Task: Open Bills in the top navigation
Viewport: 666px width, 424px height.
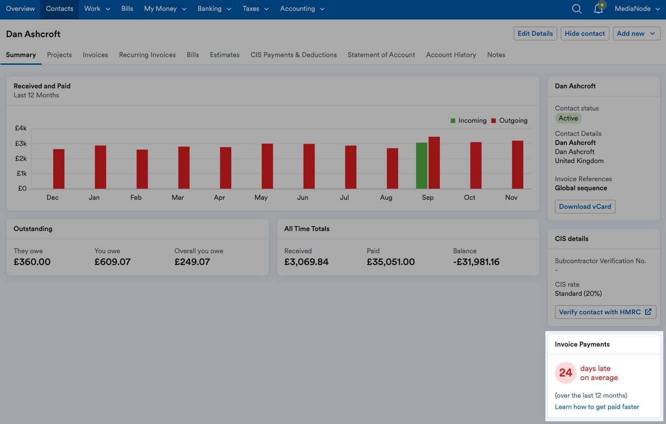Action: pos(127,9)
